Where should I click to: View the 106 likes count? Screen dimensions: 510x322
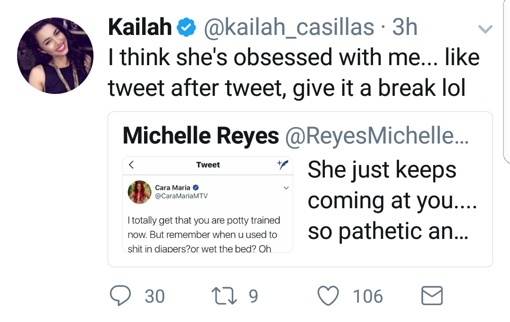(368, 297)
